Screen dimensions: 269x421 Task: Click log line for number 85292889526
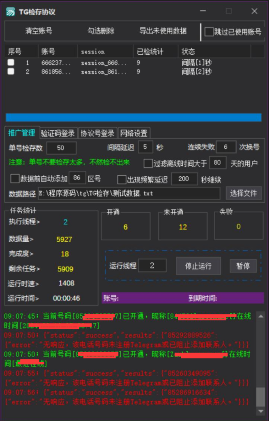pos(126,340)
